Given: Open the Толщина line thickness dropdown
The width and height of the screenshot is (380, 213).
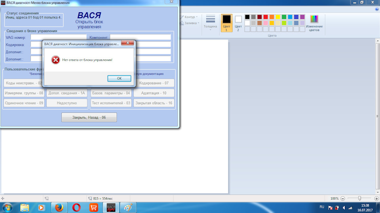Looking at the screenshot, I should (x=210, y=22).
